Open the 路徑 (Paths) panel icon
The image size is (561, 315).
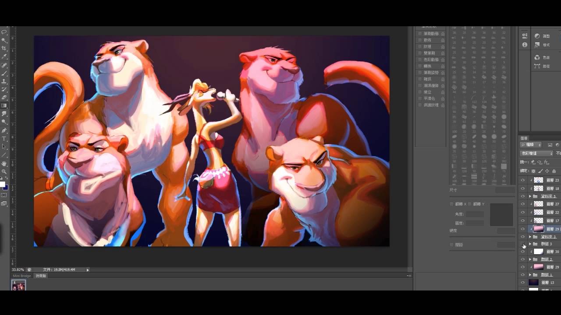tap(537, 66)
